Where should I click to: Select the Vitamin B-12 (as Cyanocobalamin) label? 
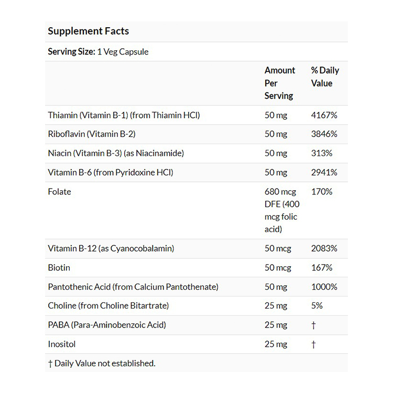(x=111, y=248)
